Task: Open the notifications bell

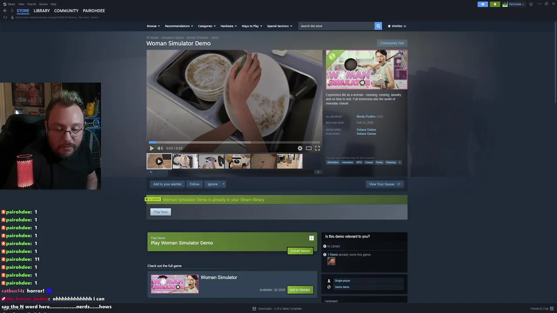Action: coord(495,4)
